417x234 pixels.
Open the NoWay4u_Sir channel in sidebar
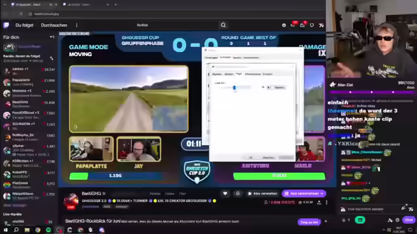coord(29,137)
